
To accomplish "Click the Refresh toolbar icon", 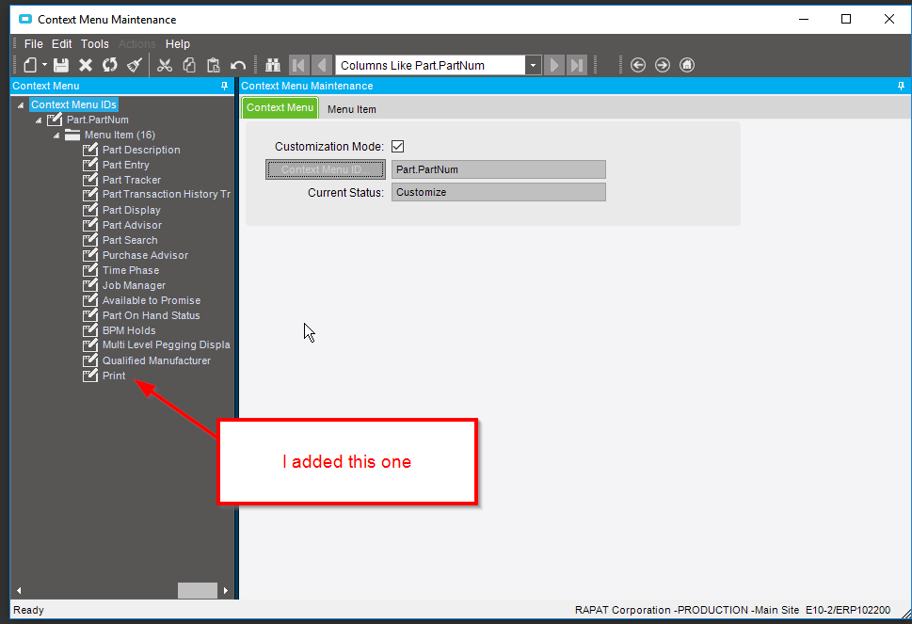I will (110, 65).
